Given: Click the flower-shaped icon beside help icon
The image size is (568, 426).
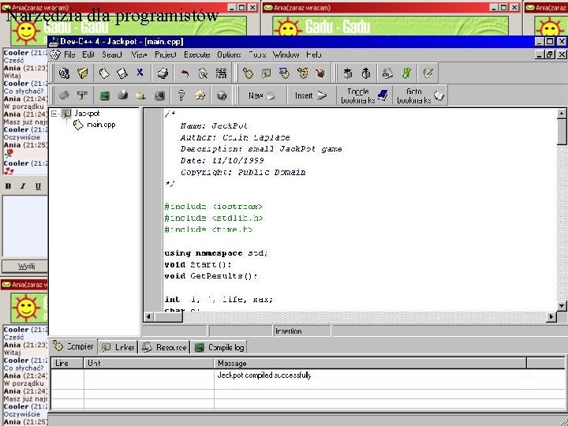Looking at the screenshot, I should pos(200,95).
